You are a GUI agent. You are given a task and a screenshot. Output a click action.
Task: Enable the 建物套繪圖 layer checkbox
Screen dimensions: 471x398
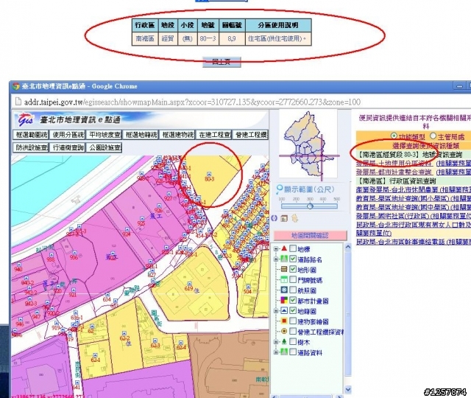tap(293, 321)
